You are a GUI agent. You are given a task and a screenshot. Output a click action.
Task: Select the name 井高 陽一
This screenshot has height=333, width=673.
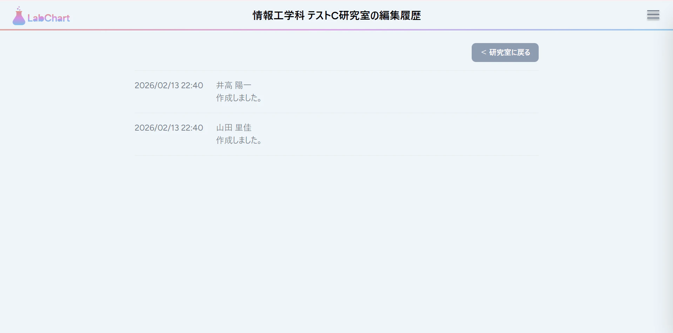(x=234, y=85)
